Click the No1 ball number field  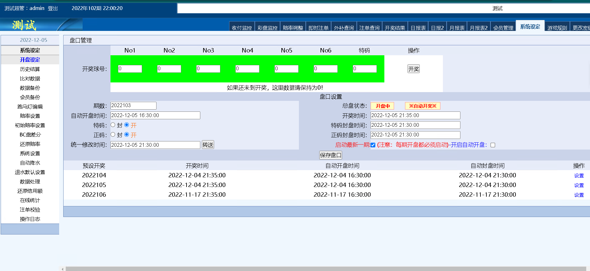pos(130,69)
